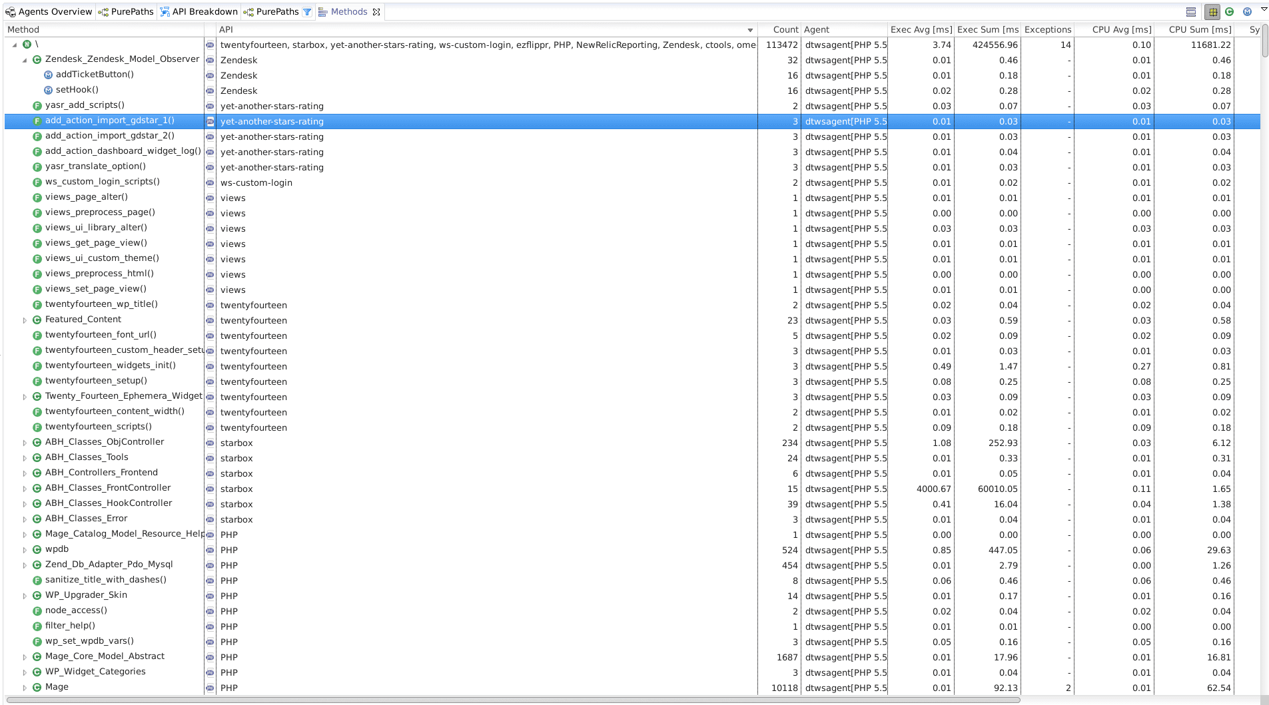Switch to the Agents Overview tab

(x=49, y=12)
